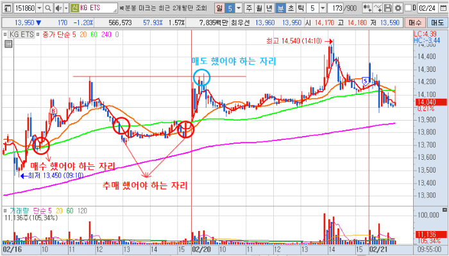Viewport: 449px width, 256px height.
Task: Click the B buy marker on chart
Action: [x=53, y=110]
